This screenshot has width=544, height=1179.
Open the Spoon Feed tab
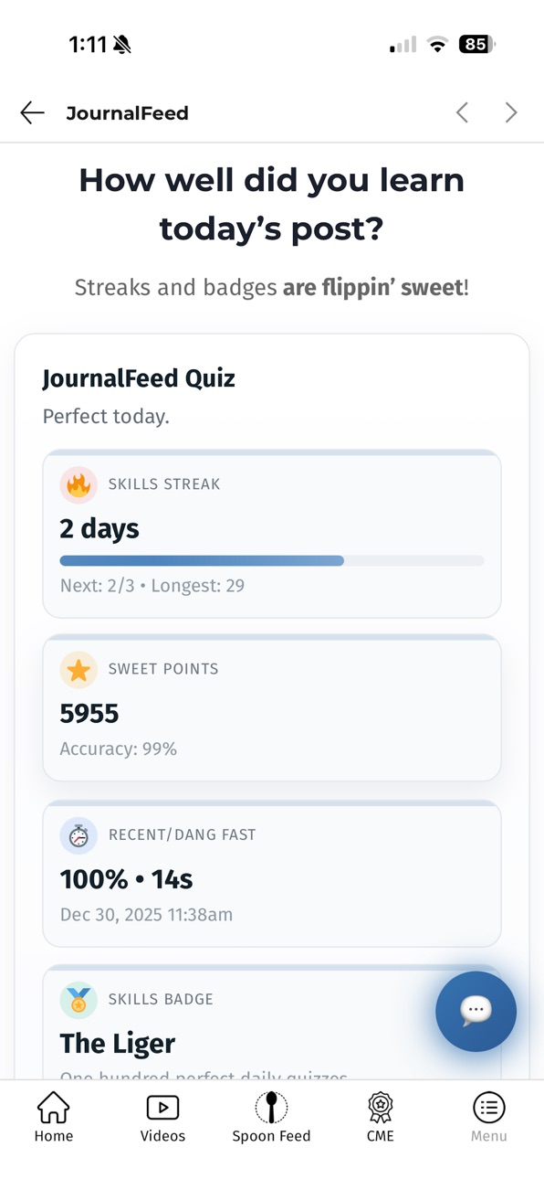coord(271,1118)
